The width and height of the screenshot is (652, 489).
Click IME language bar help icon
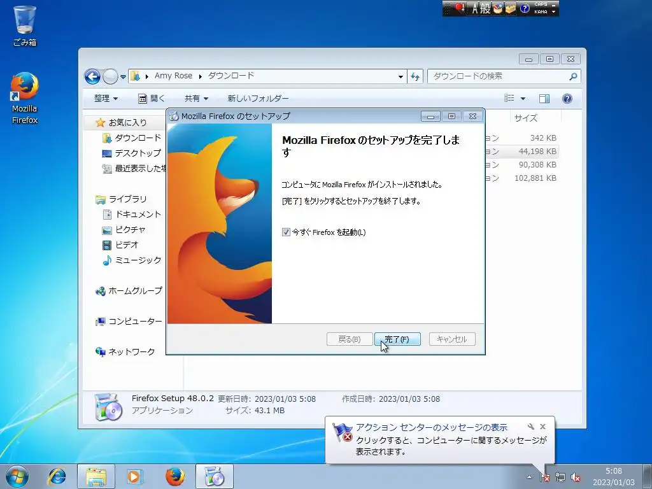[525, 8]
